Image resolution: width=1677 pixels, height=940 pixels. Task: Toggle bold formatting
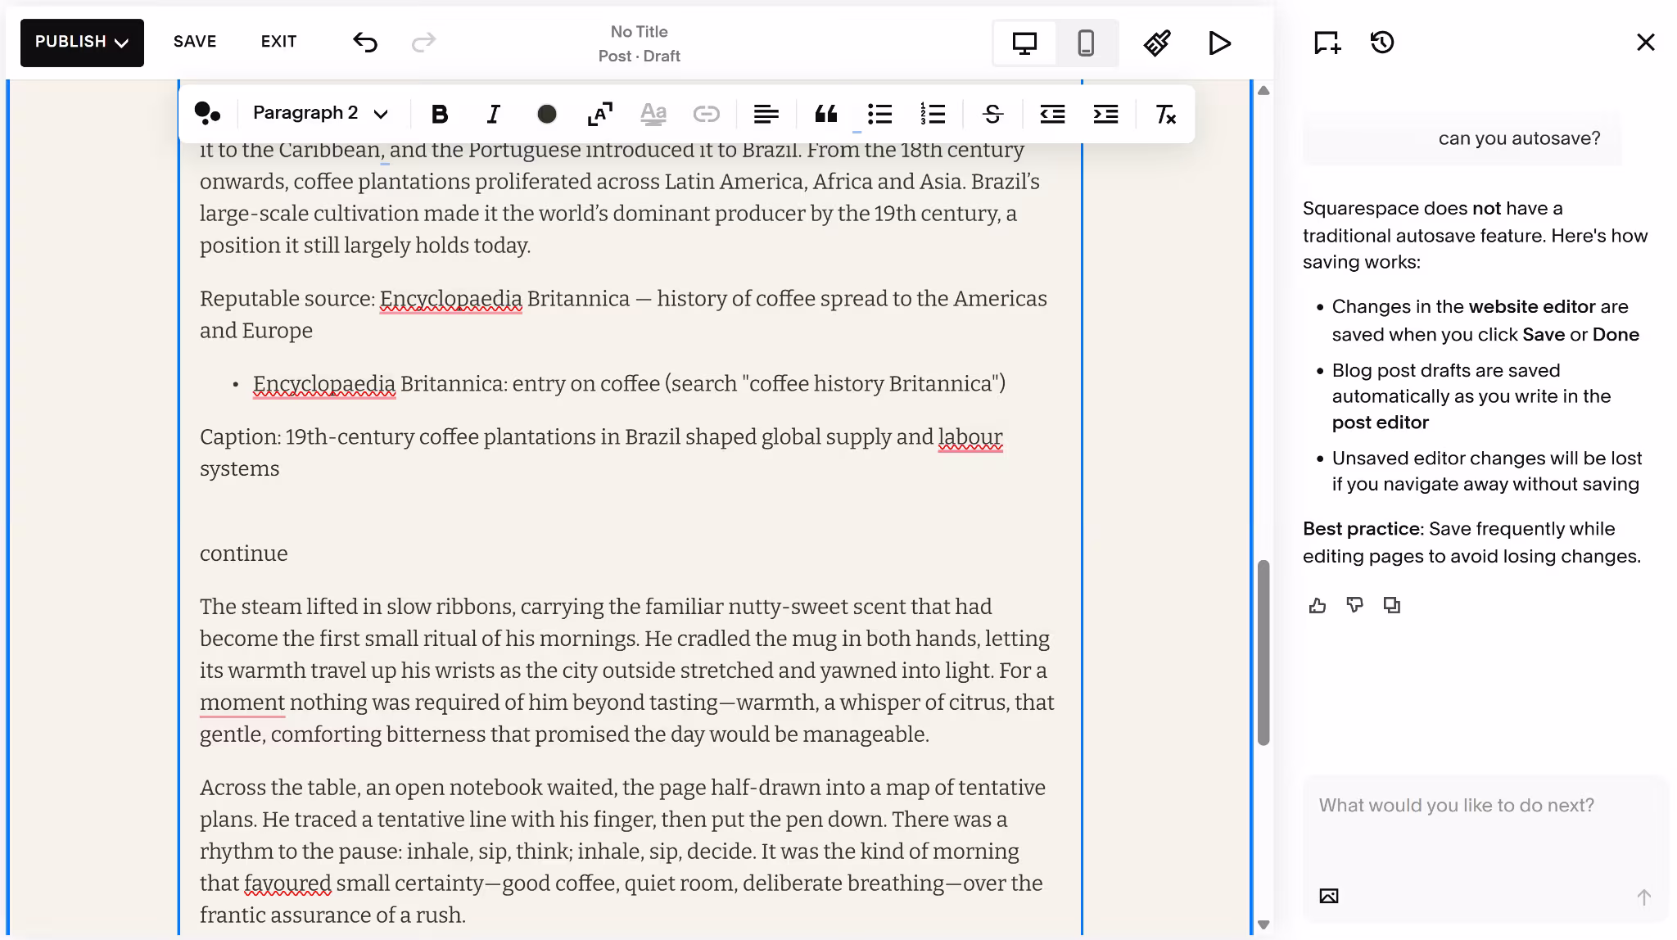440,114
